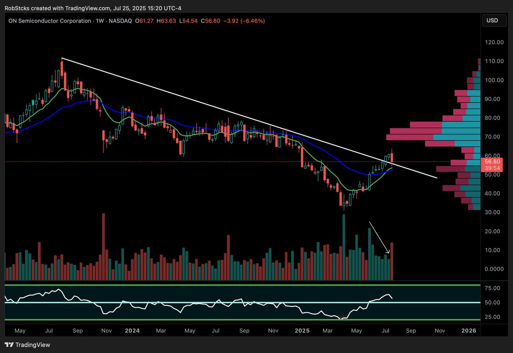Click the Sep label between Jul and Nov 2025
513x353 pixels.
[x=411, y=330]
